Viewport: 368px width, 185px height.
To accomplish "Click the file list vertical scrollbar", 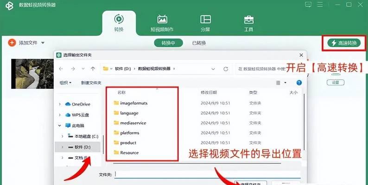I will [x=305, y=122].
